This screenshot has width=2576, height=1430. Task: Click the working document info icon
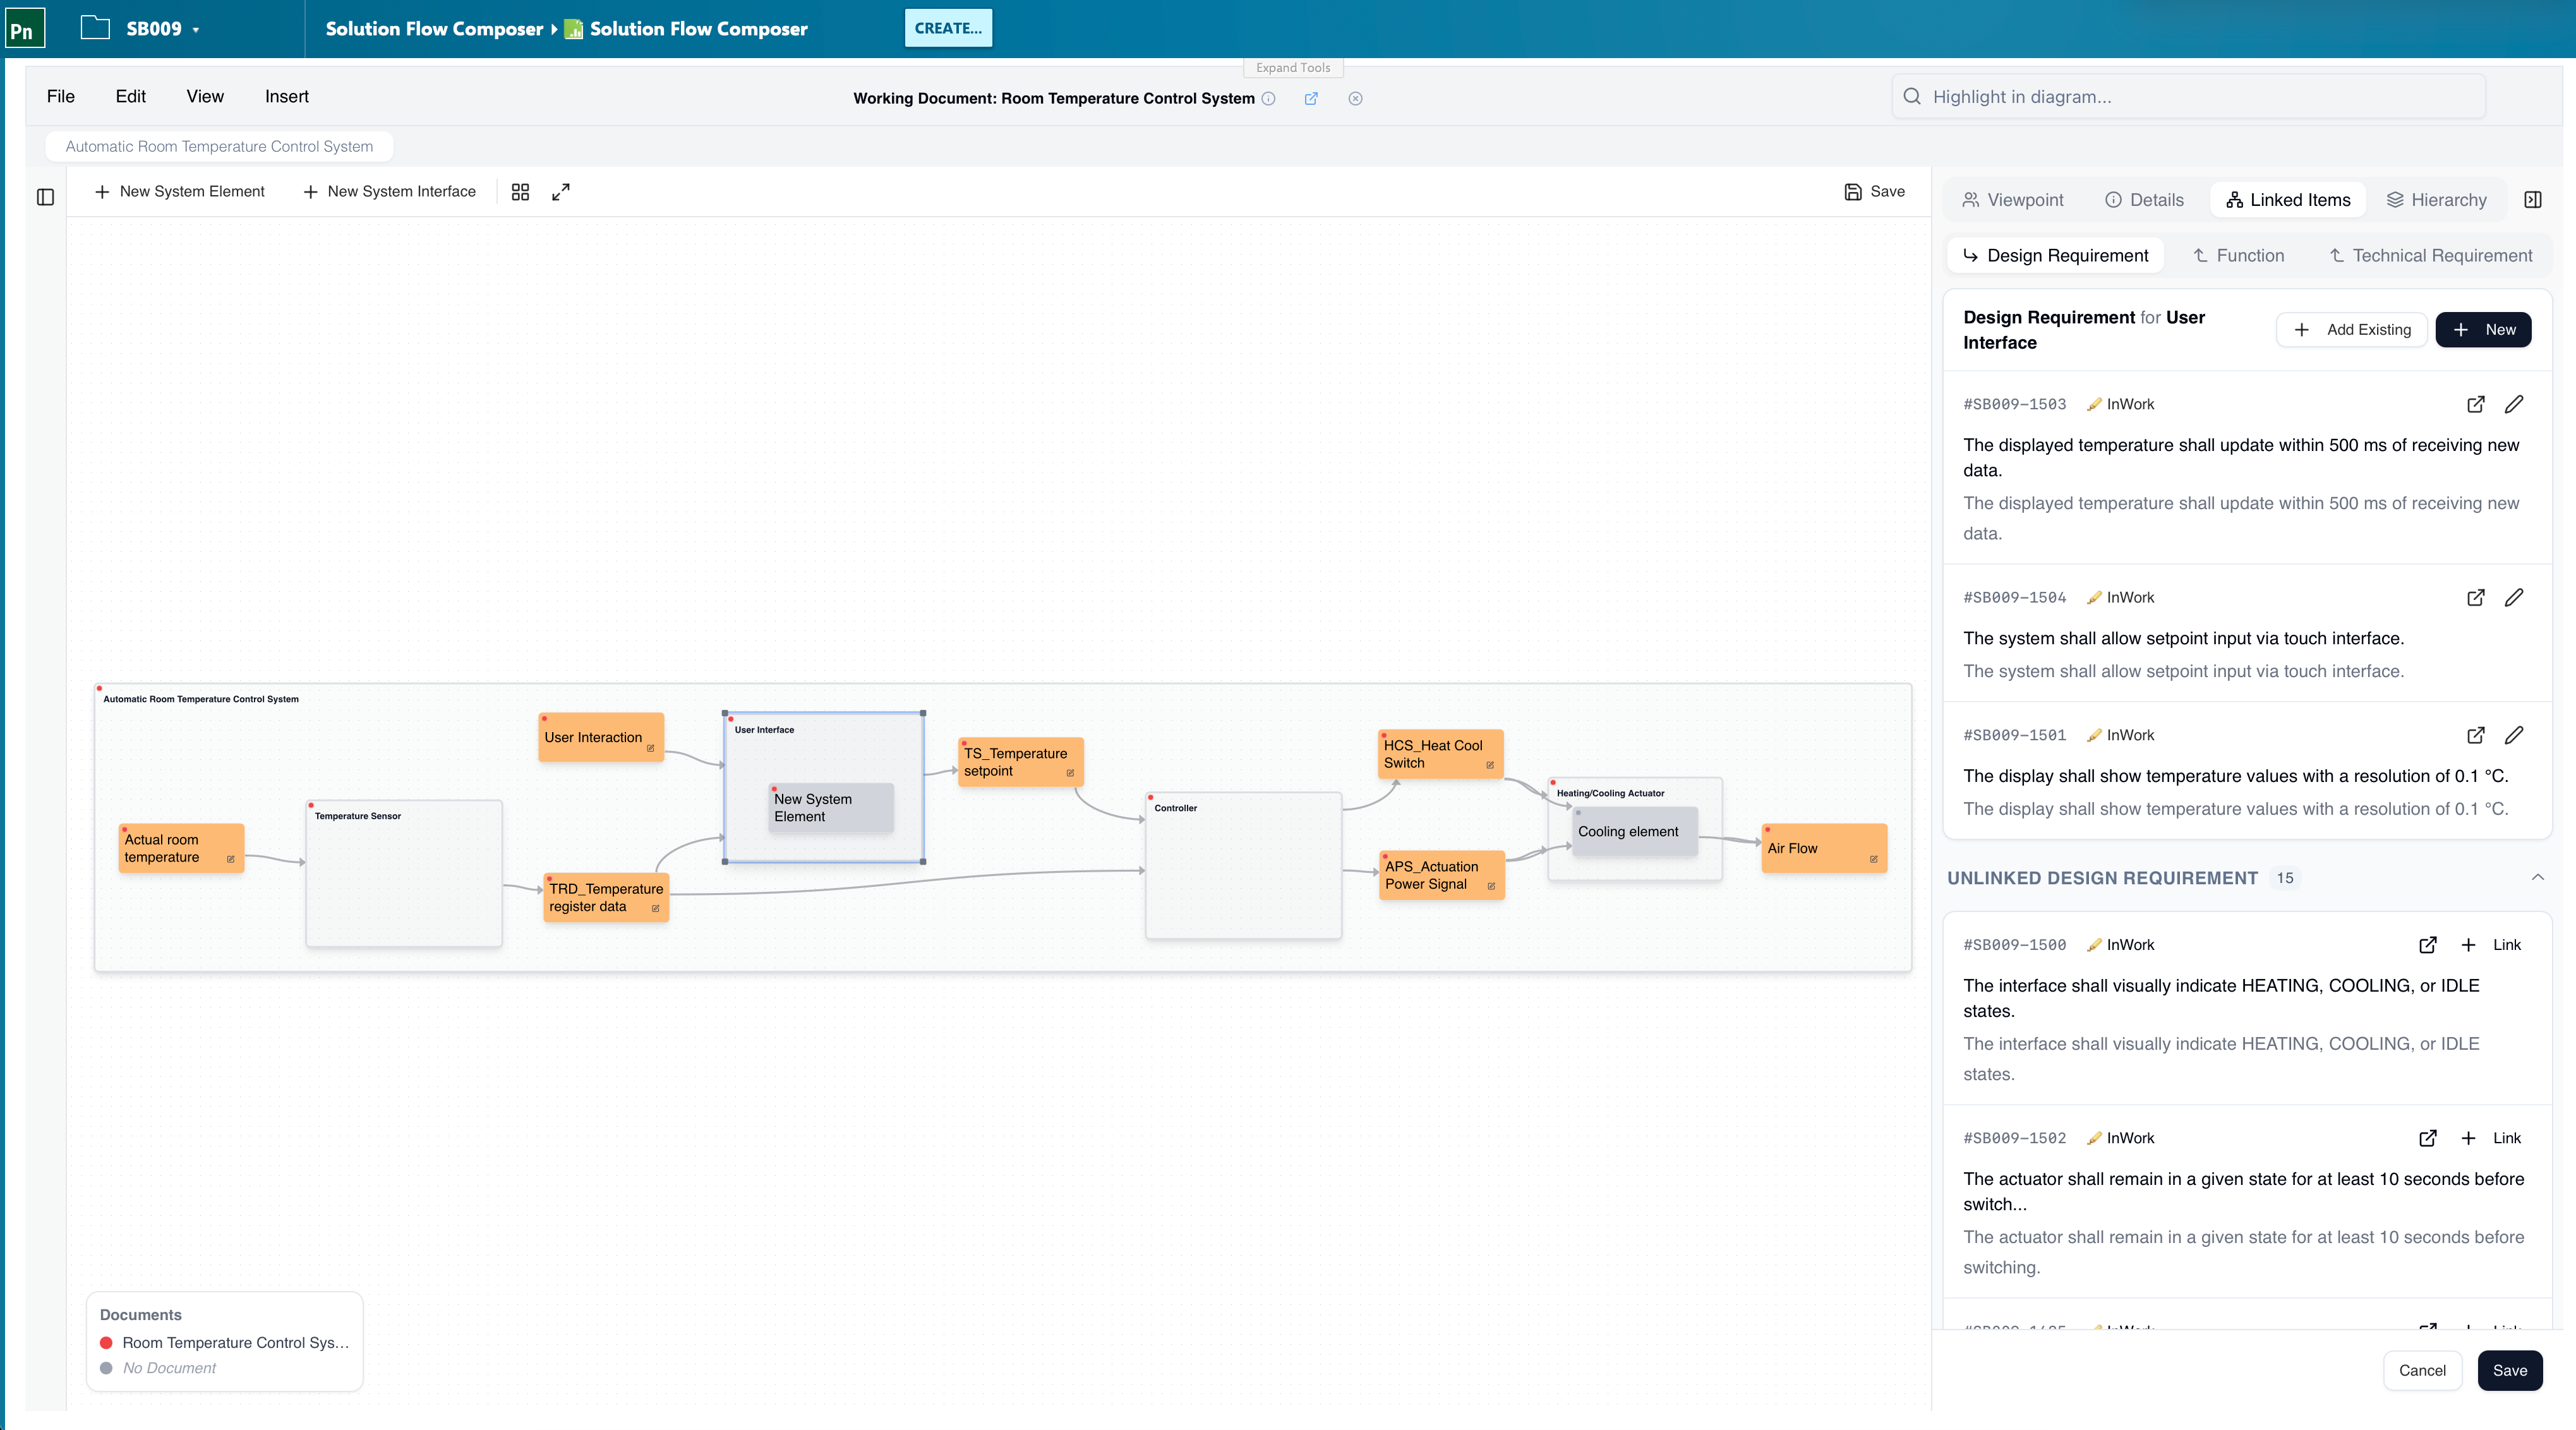tap(1269, 98)
